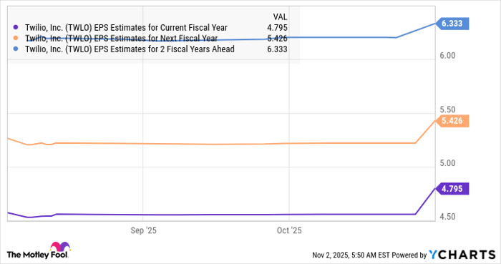Click The Motley Fool jester hat logo
This screenshot has height=264, width=501.
tap(59, 247)
